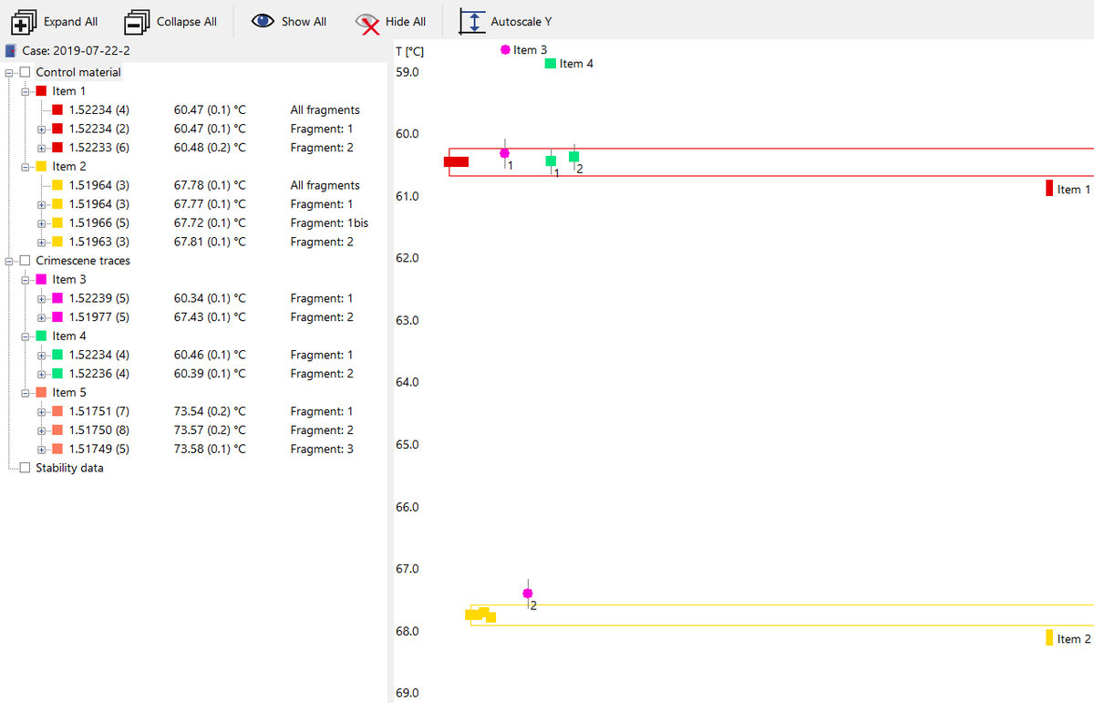Click the green Item 4 legend marker

click(551, 64)
